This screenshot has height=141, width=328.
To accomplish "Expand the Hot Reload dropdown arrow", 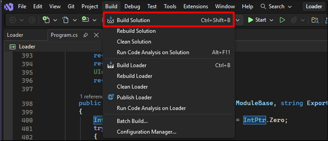I will point(303,20).
